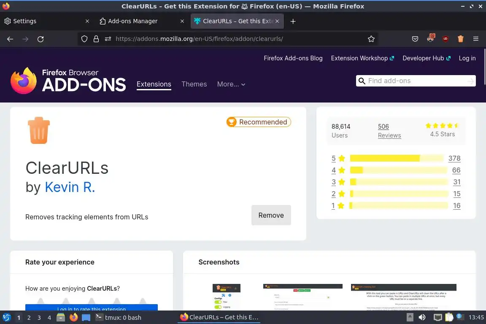Switch to the Add-ons Manager tab
Viewport: 486px width, 324px height.
pyautogui.click(x=141, y=21)
